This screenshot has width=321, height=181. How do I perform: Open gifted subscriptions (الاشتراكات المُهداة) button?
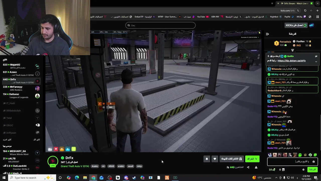pos(231,159)
